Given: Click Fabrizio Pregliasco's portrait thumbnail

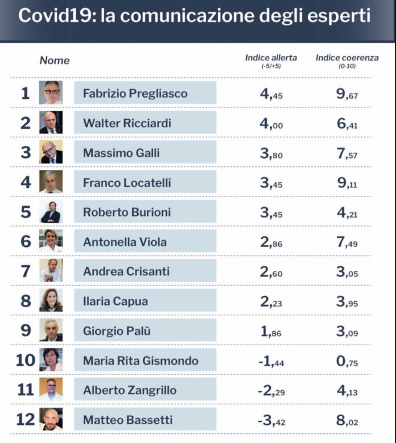Looking at the screenshot, I should (51, 93).
